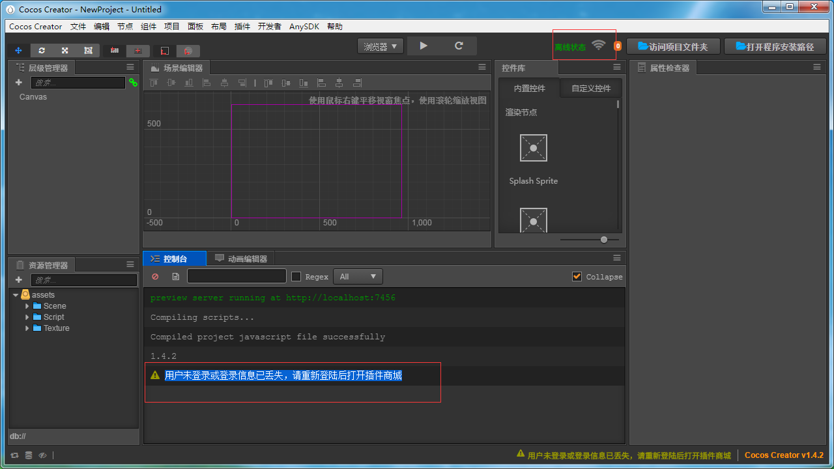834x469 pixels.
Task: Click the 访问项目文件夹 button
Action: [x=672, y=46]
